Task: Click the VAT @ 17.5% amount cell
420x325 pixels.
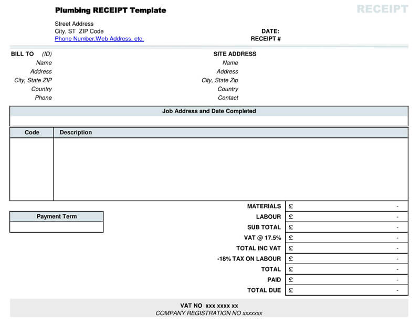Action: (346, 238)
